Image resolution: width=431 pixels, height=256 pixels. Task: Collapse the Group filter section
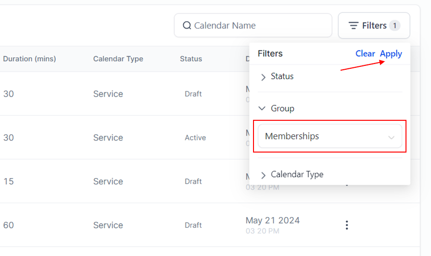[282, 109]
